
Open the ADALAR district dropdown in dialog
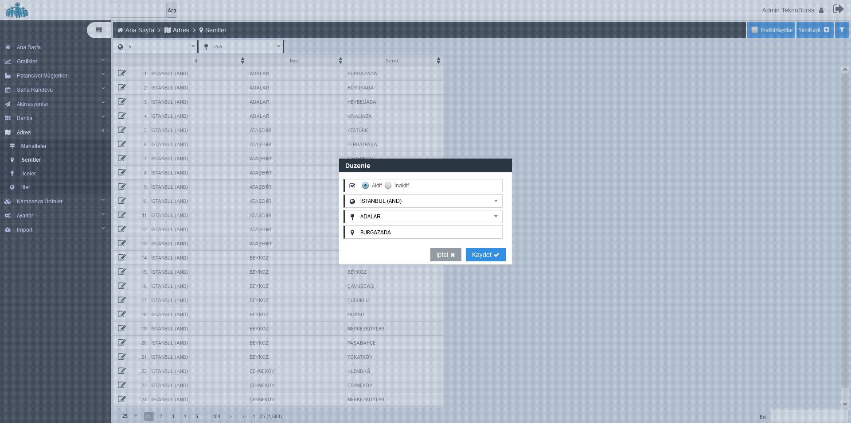(428, 217)
